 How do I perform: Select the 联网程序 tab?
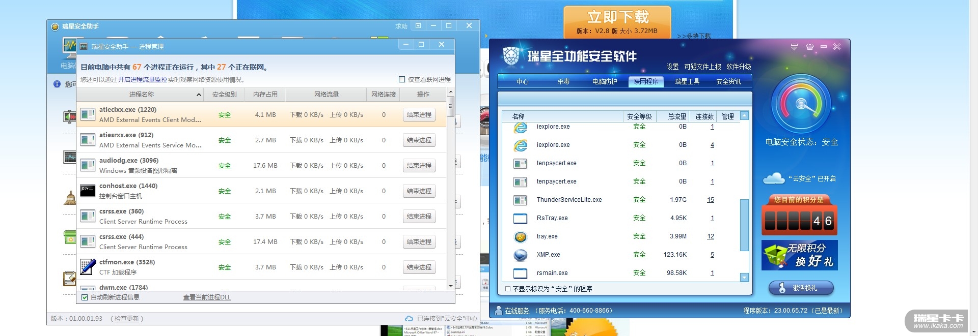pyautogui.click(x=646, y=81)
